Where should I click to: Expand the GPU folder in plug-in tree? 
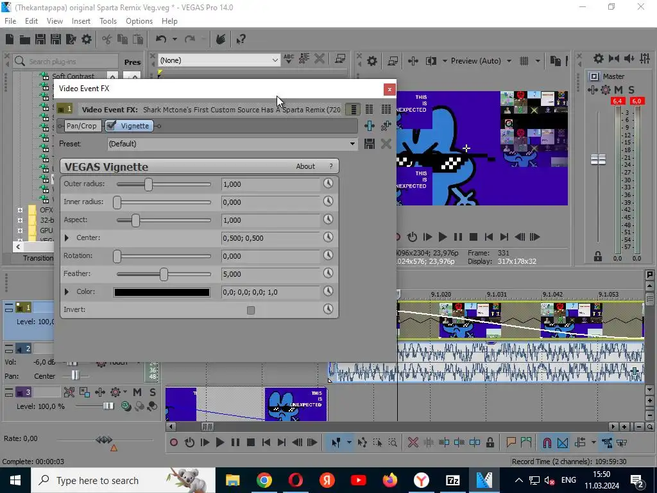(x=20, y=230)
